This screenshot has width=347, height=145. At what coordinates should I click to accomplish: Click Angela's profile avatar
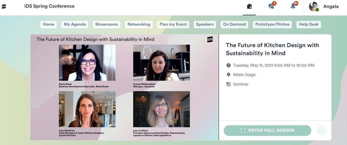pyautogui.click(x=314, y=6)
